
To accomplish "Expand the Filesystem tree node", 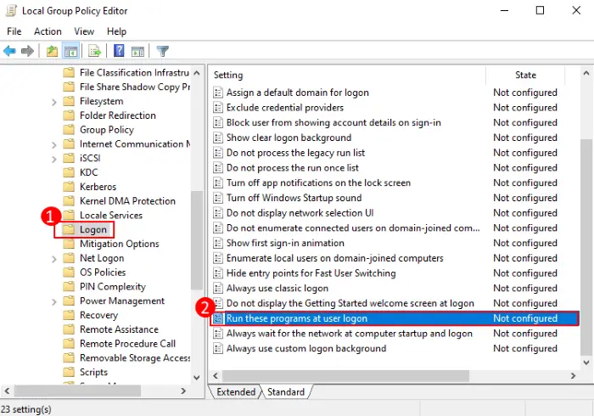I will pyautogui.click(x=54, y=102).
